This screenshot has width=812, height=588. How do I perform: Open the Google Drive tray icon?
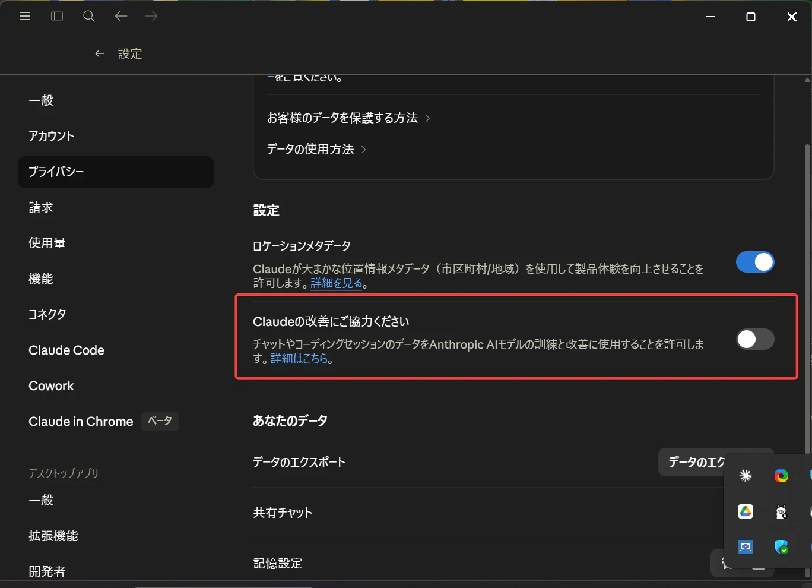pos(746,511)
